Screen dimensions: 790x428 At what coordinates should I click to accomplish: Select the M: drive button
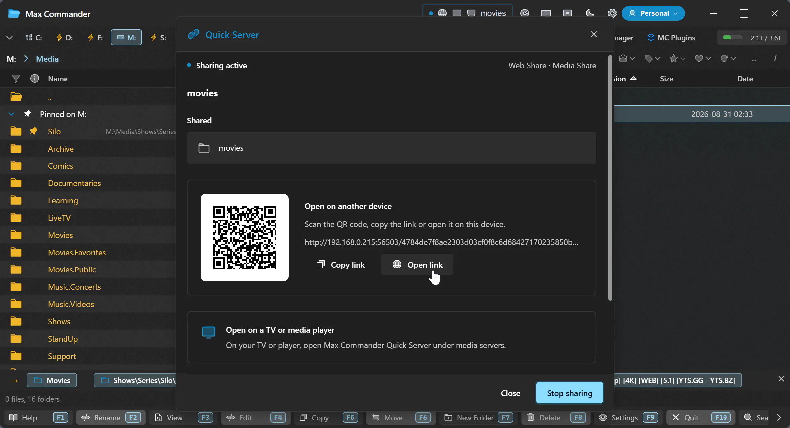point(126,37)
